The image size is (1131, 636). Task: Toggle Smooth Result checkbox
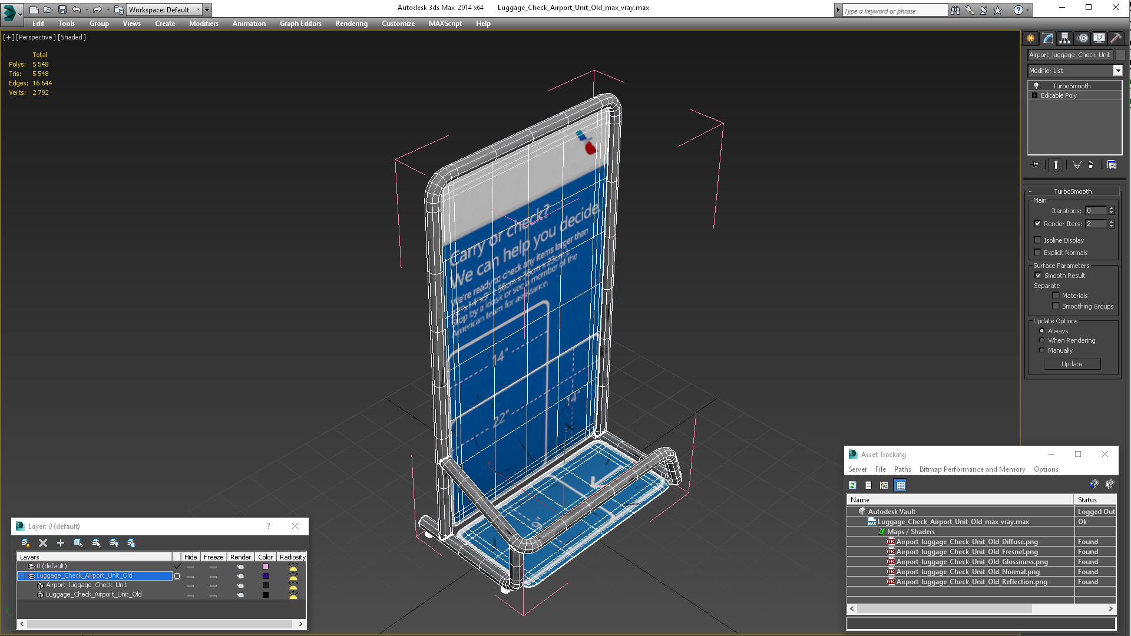pyautogui.click(x=1038, y=276)
